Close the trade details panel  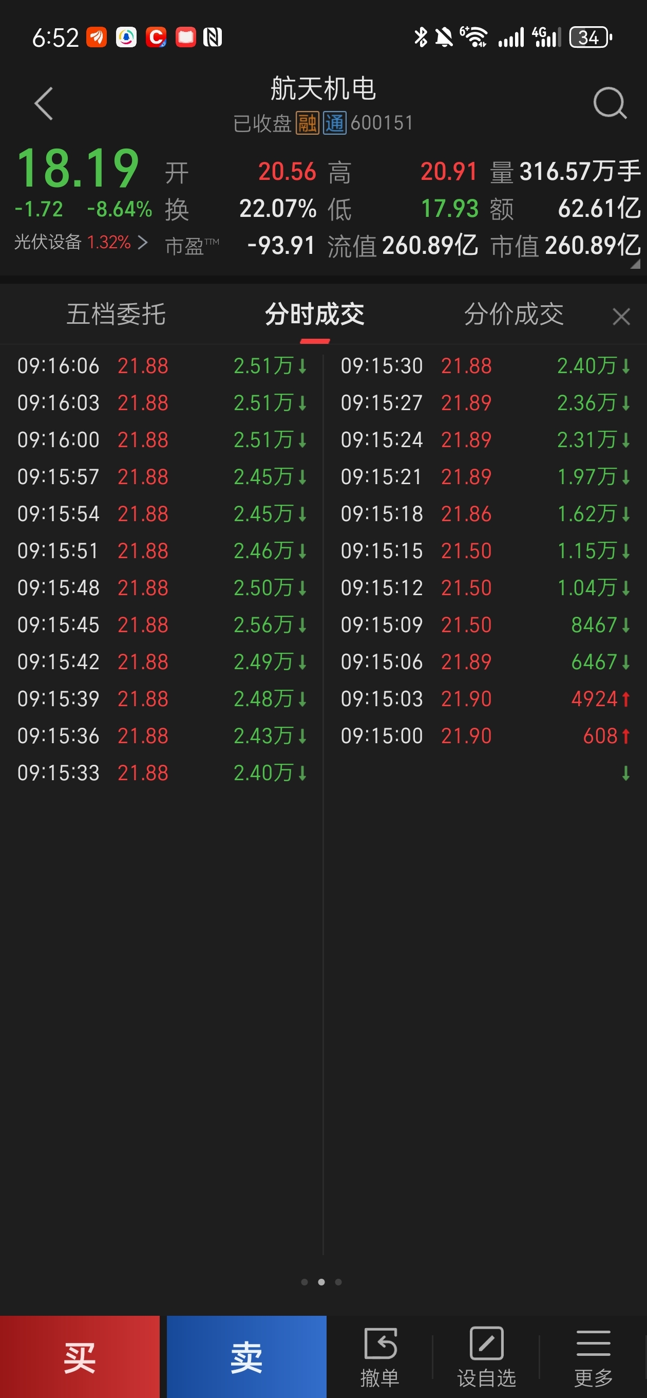pyautogui.click(x=621, y=316)
